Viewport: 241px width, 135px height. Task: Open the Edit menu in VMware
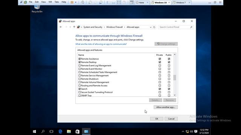[x=37, y=2]
